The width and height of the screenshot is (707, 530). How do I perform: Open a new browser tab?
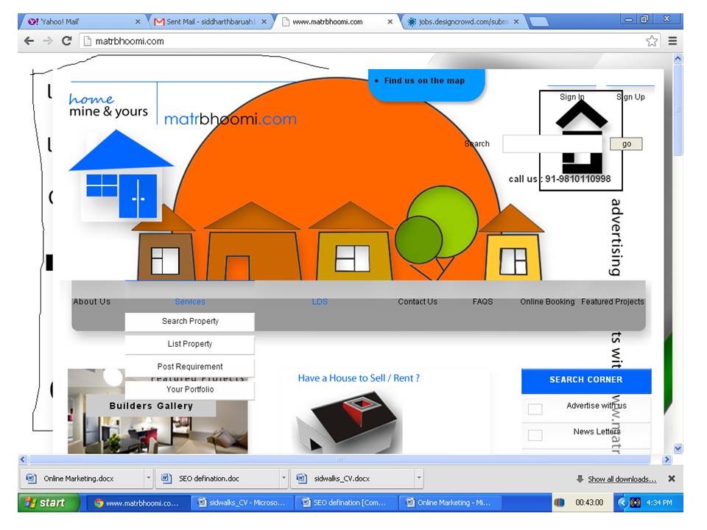(539, 21)
